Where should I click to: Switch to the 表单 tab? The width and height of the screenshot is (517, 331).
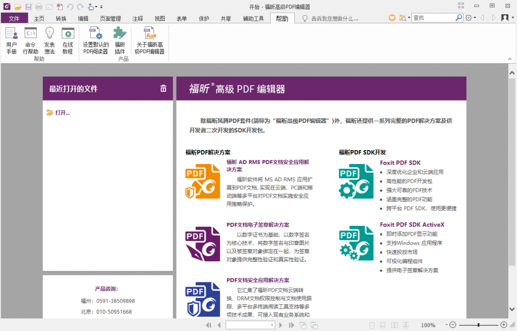182,19
